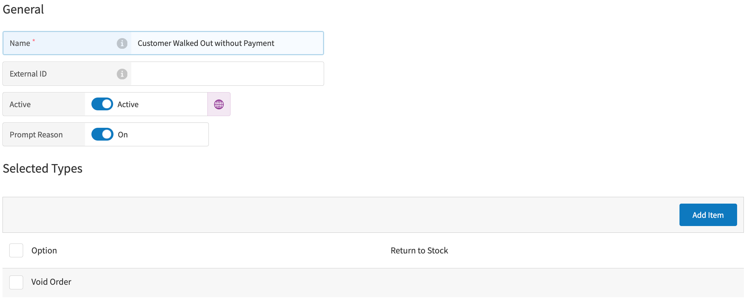Check the Void Order row checkbox
The image size is (746, 299).
(x=16, y=282)
